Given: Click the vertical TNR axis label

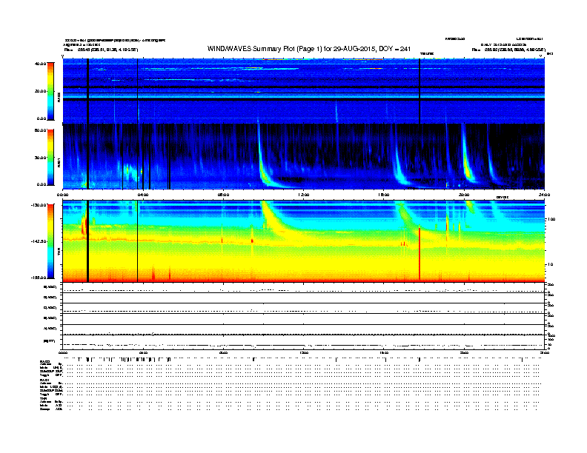Looking at the screenshot, I should click(x=59, y=252).
